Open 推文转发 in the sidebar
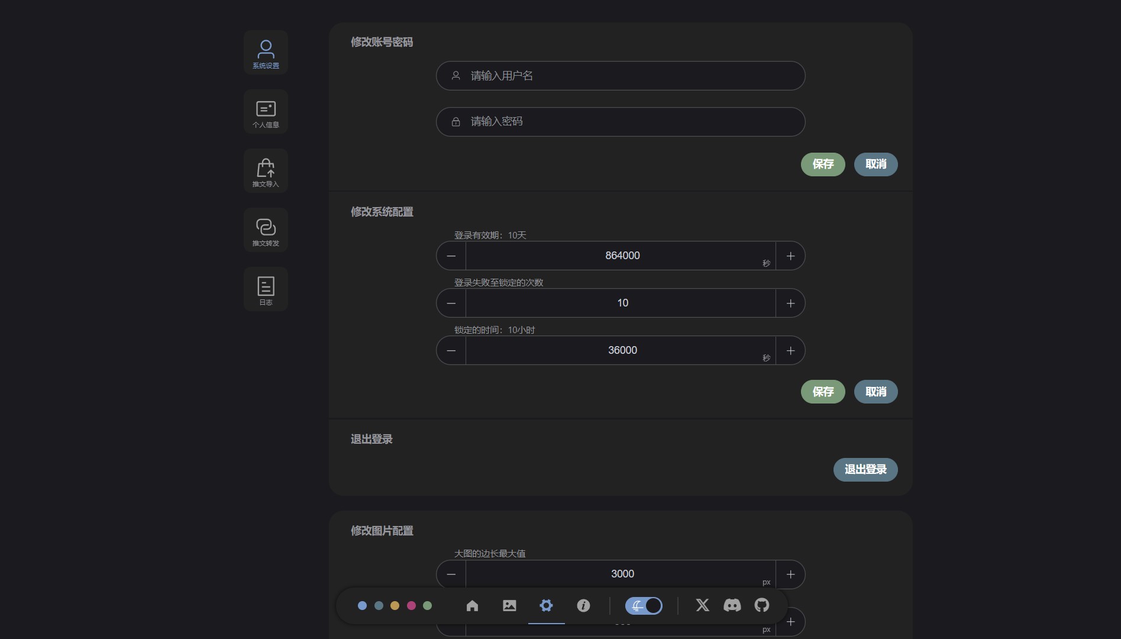Image resolution: width=1121 pixels, height=639 pixels. 266,230
